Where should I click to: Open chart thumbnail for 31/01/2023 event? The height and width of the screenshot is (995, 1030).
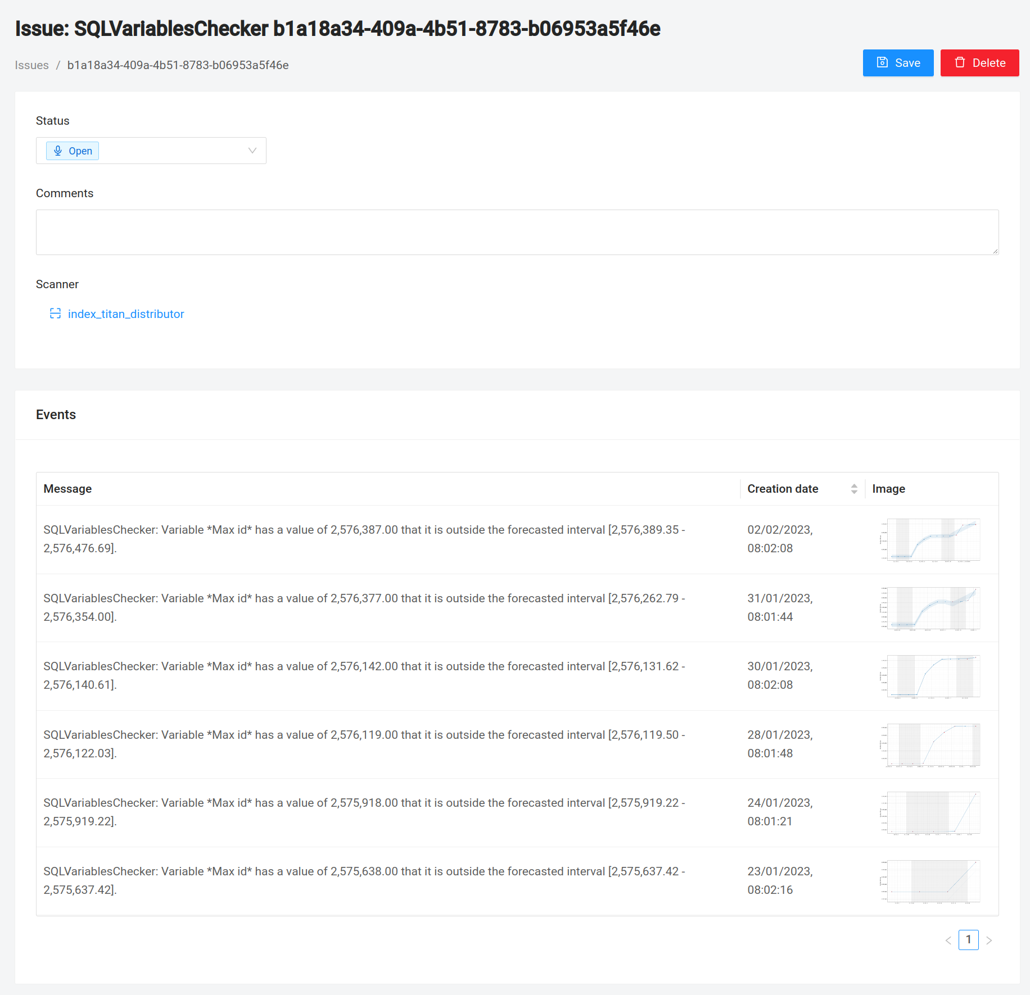[930, 608]
